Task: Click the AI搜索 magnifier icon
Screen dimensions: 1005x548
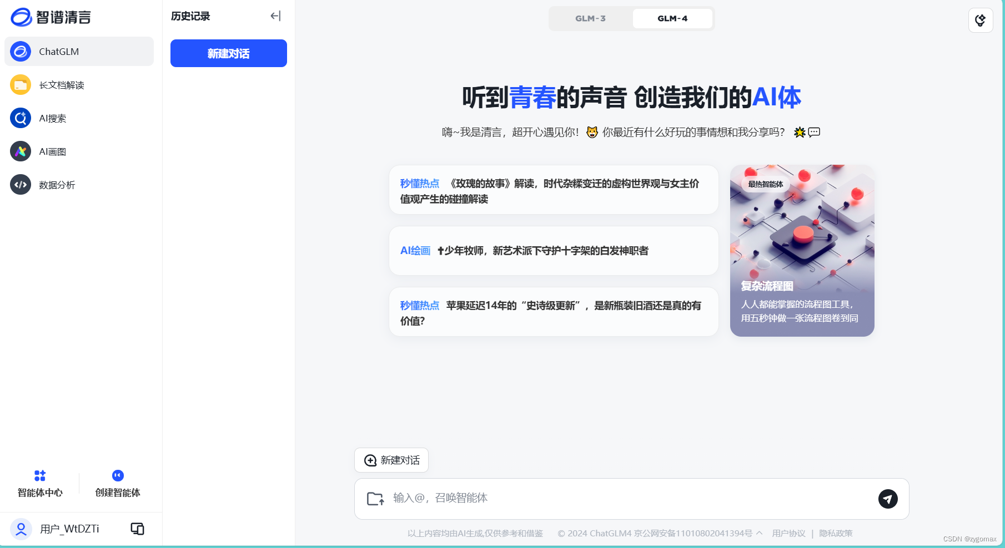Action: click(21, 118)
